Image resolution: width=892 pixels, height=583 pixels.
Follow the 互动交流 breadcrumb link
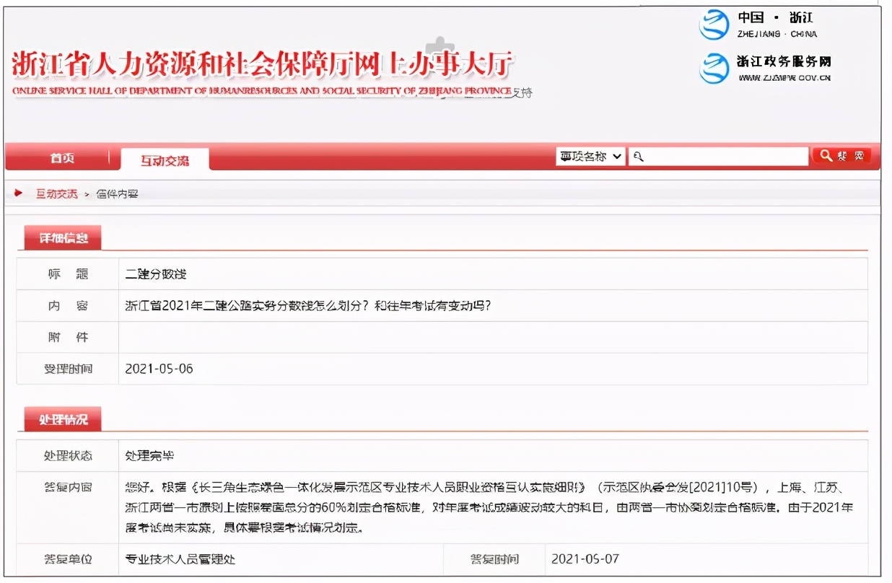56,193
